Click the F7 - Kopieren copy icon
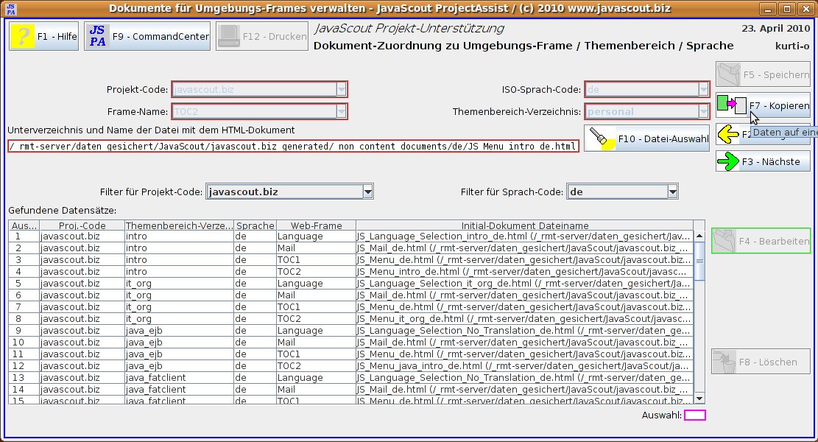 coord(732,105)
